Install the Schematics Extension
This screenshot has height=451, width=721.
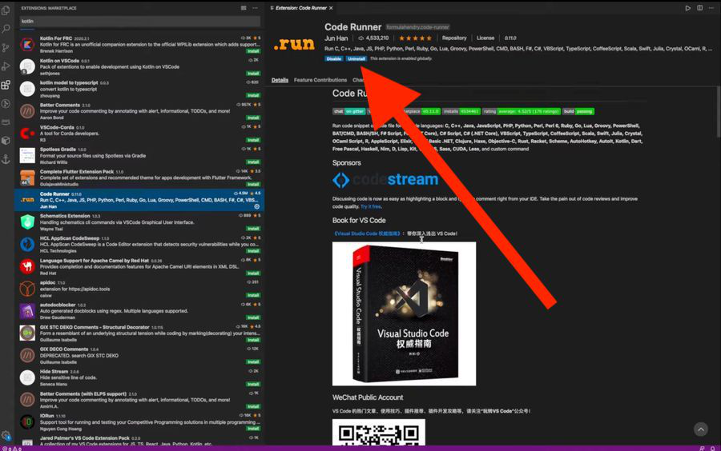click(x=253, y=229)
